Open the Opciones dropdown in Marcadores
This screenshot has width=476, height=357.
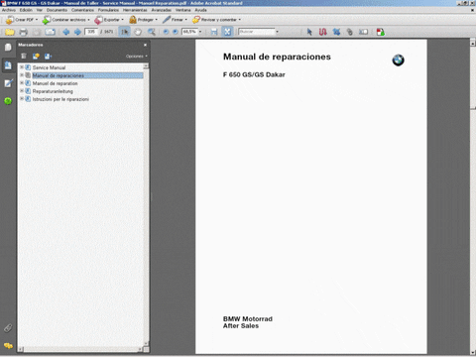point(136,57)
